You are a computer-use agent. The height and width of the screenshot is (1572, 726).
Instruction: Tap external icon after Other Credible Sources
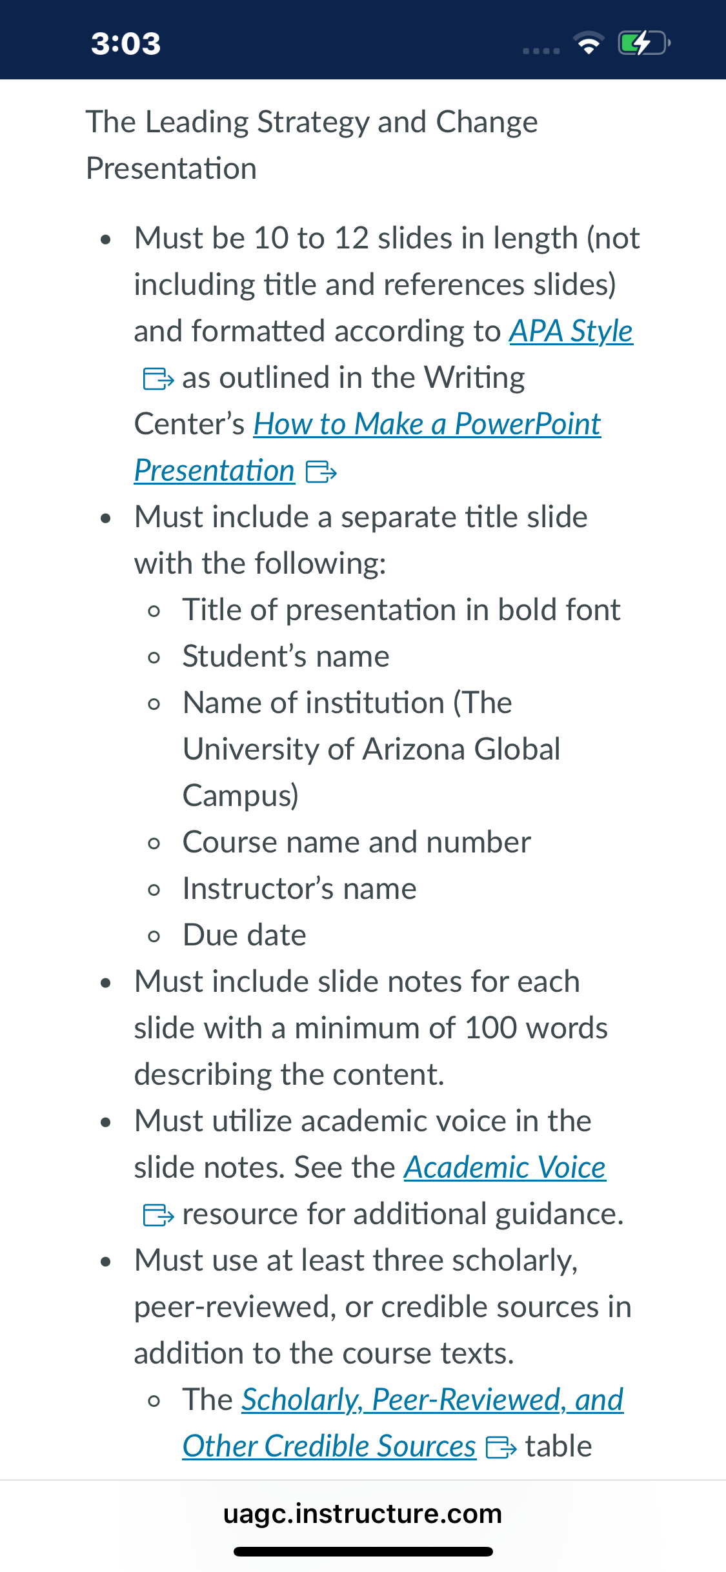501,1447
